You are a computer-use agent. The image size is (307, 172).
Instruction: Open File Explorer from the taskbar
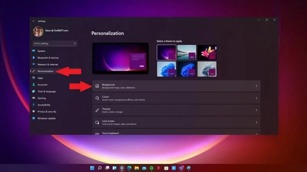[137, 168]
